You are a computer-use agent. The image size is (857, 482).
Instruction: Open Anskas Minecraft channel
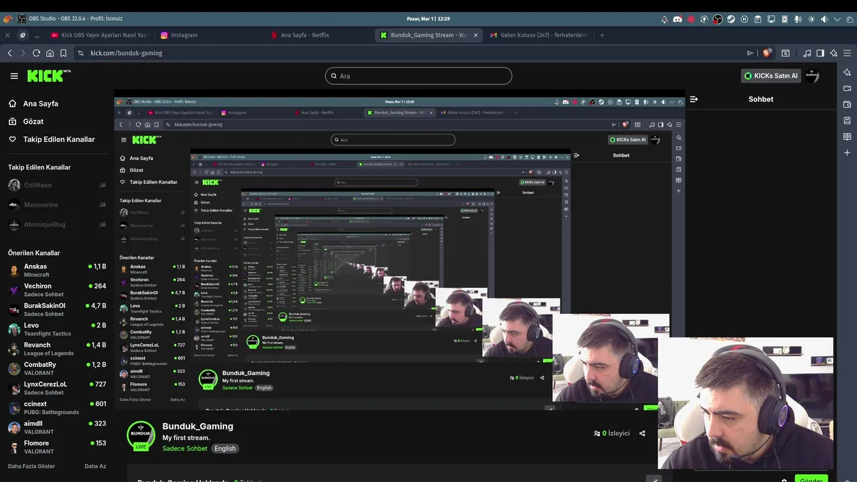click(x=57, y=270)
